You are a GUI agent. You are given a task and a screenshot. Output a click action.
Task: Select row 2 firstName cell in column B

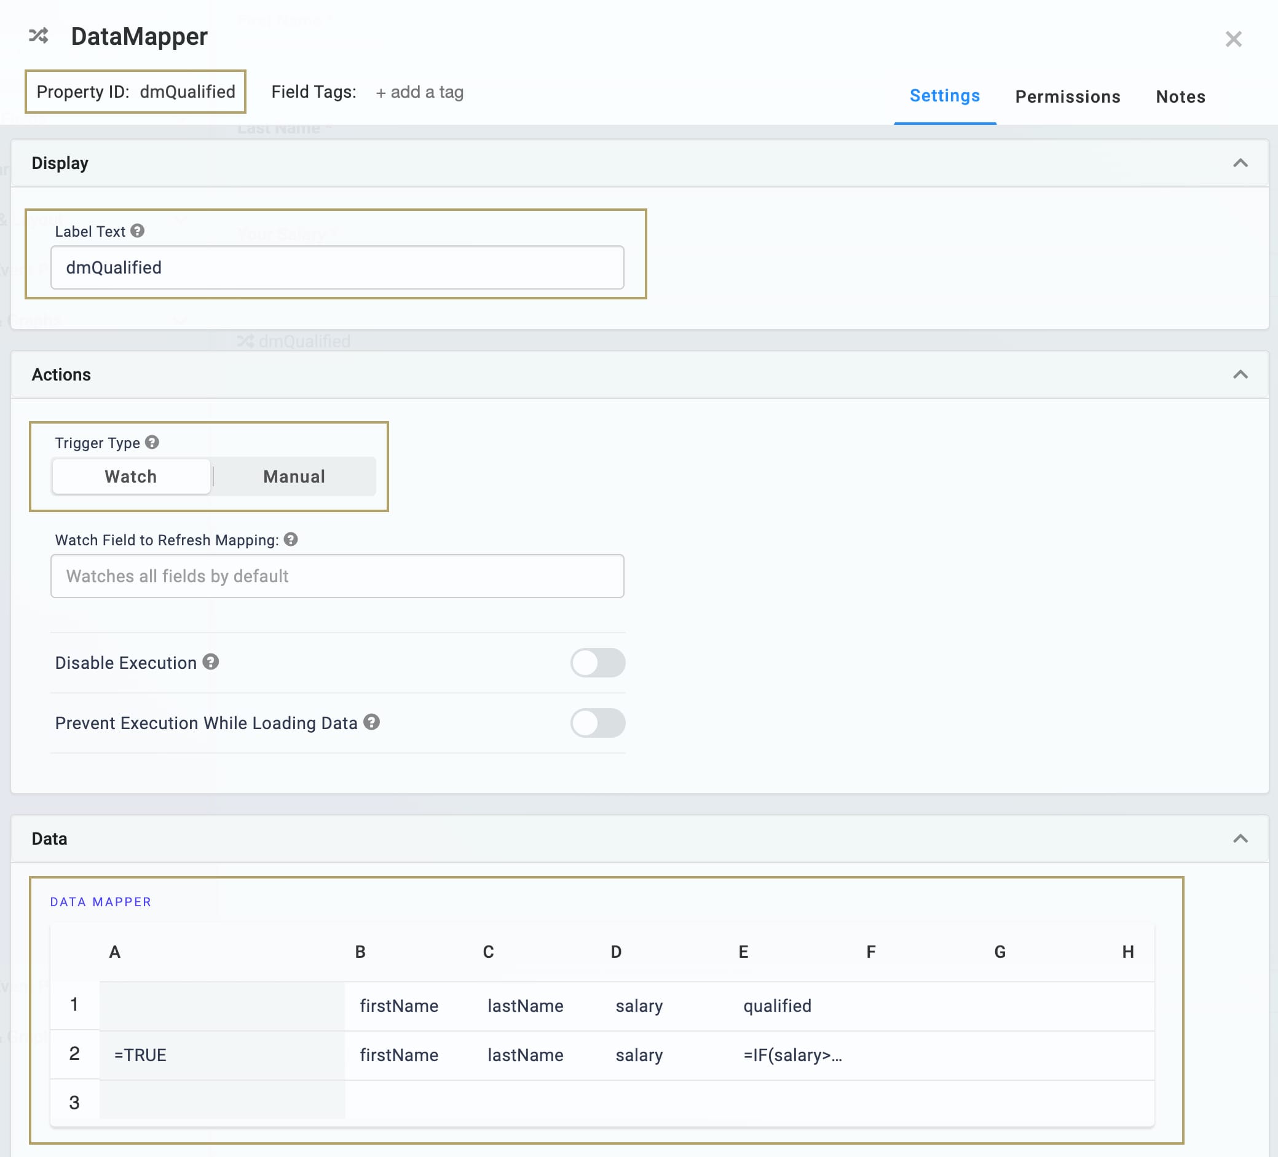pos(409,1055)
